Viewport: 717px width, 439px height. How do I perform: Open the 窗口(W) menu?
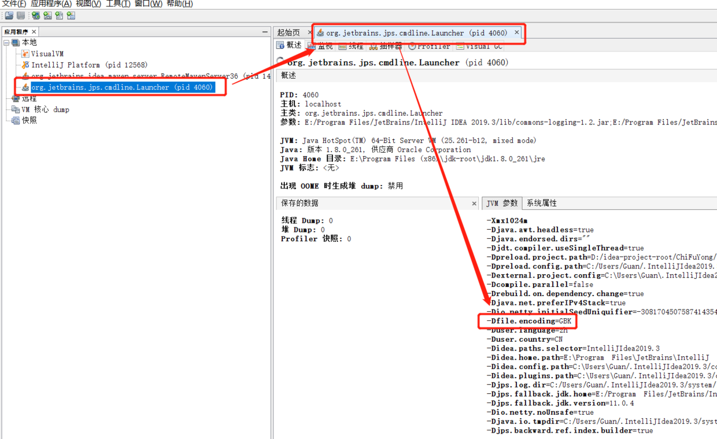(x=149, y=4)
